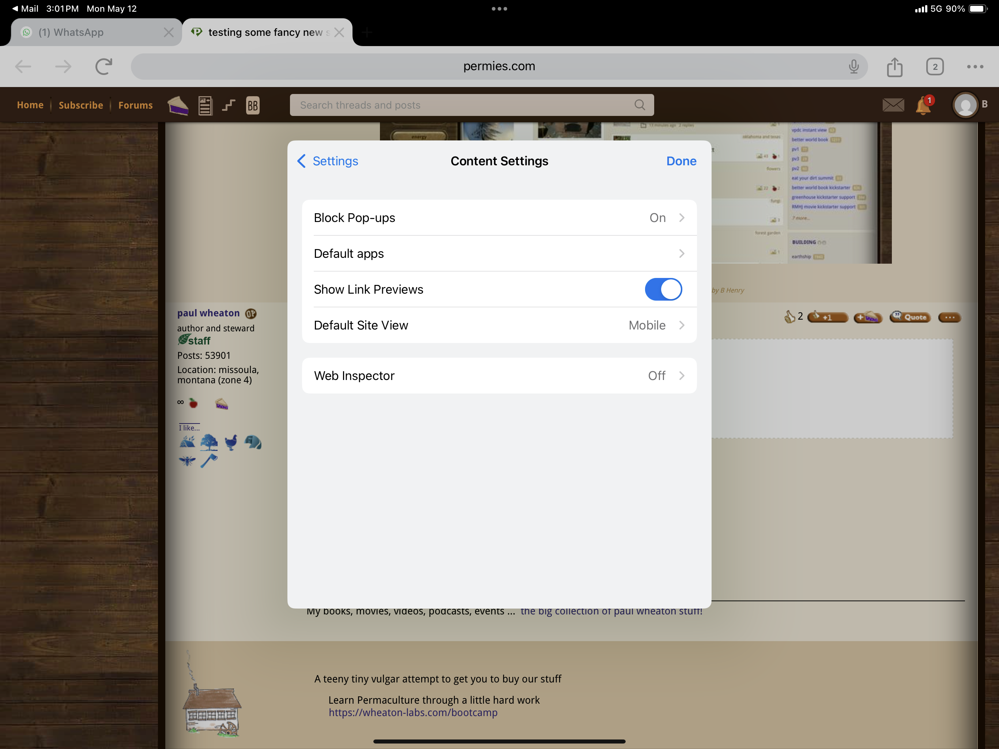Toggle Show Link Previews switch off

pos(663,289)
